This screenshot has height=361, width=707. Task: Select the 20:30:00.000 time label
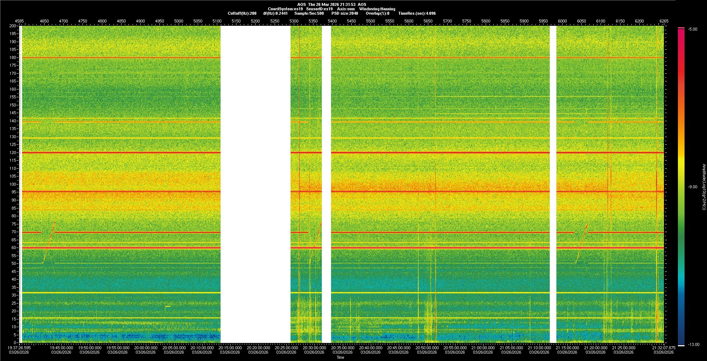tap(314, 347)
